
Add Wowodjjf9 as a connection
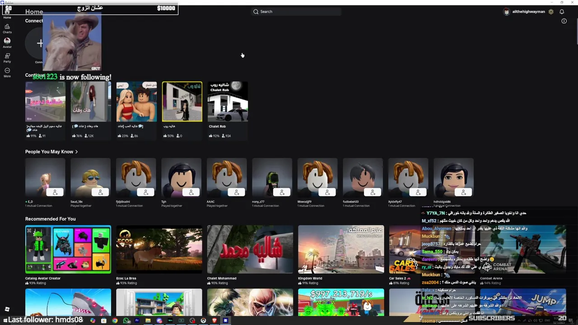327,193
